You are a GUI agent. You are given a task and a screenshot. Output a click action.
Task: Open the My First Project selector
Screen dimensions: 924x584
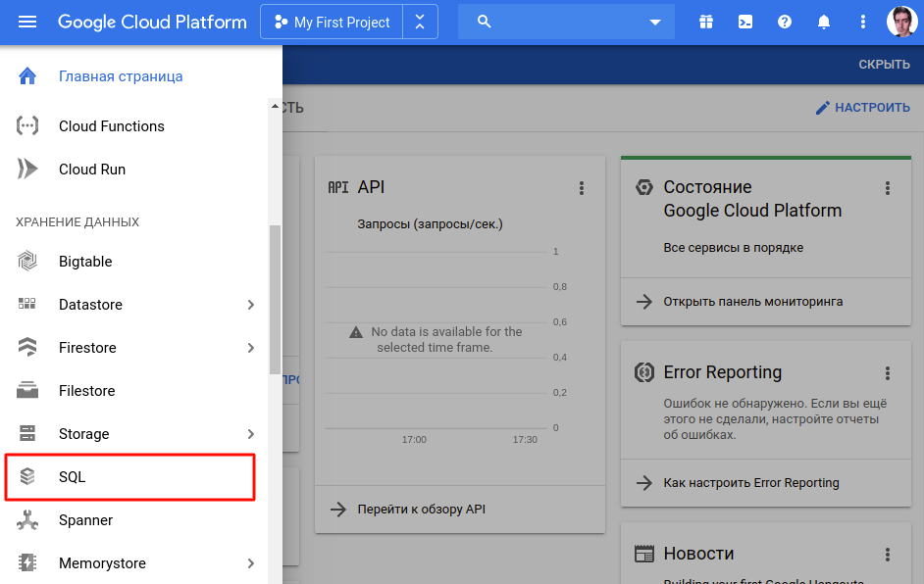click(332, 22)
